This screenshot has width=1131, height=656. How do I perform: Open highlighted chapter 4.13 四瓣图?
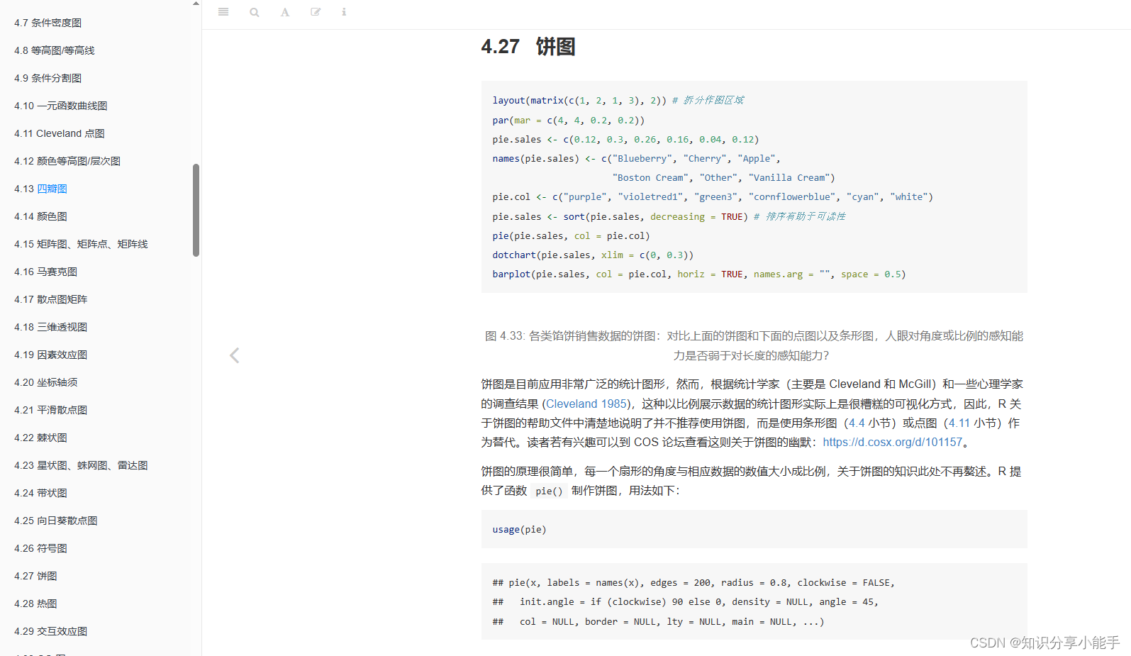tap(40, 189)
